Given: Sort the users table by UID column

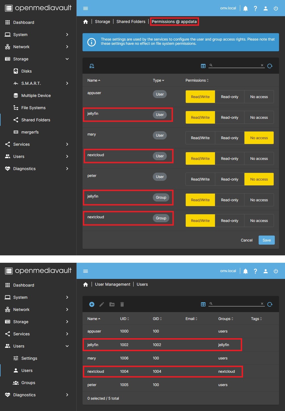Looking at the screenshot, I should point(124,319).
